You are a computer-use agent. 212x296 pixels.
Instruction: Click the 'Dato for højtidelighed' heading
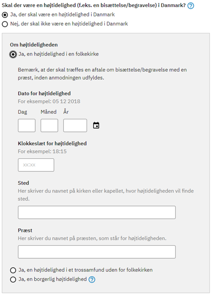[x=44, y=94]
